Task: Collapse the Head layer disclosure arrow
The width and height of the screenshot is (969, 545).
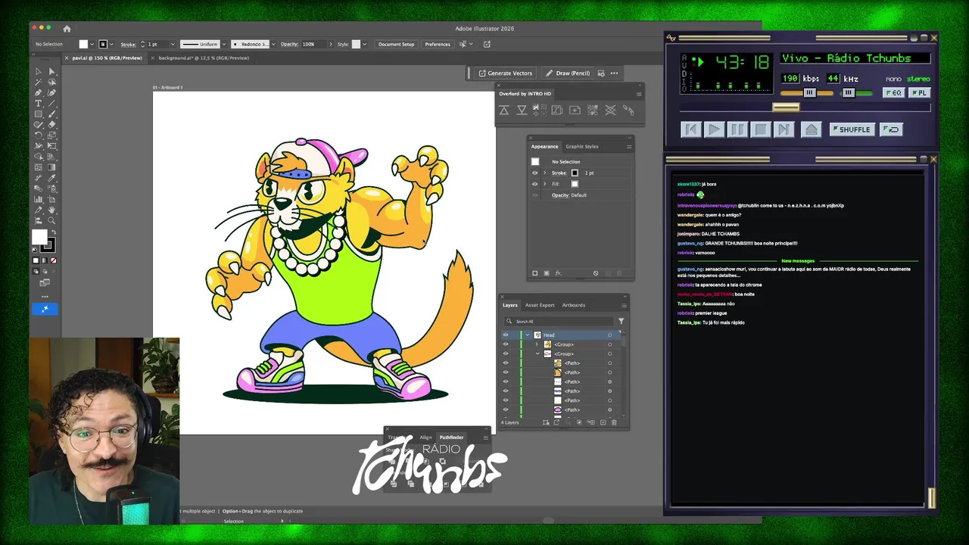Action: click(x=528, y=335)
